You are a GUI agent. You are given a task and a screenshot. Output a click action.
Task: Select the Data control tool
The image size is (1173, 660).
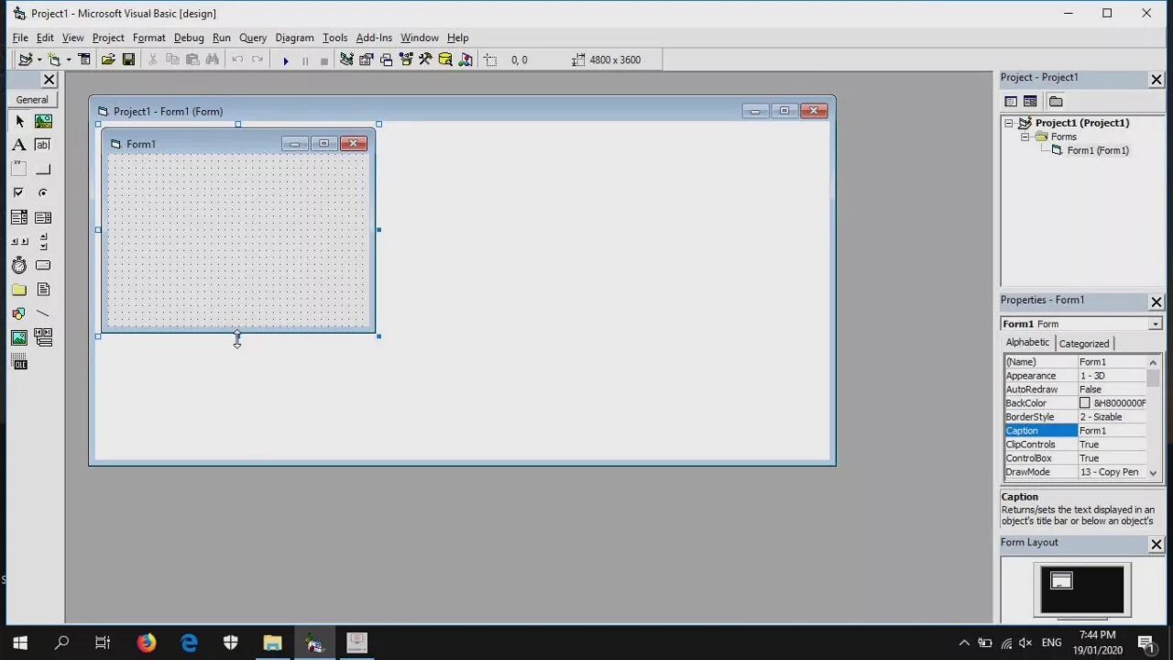coord(43,337)
